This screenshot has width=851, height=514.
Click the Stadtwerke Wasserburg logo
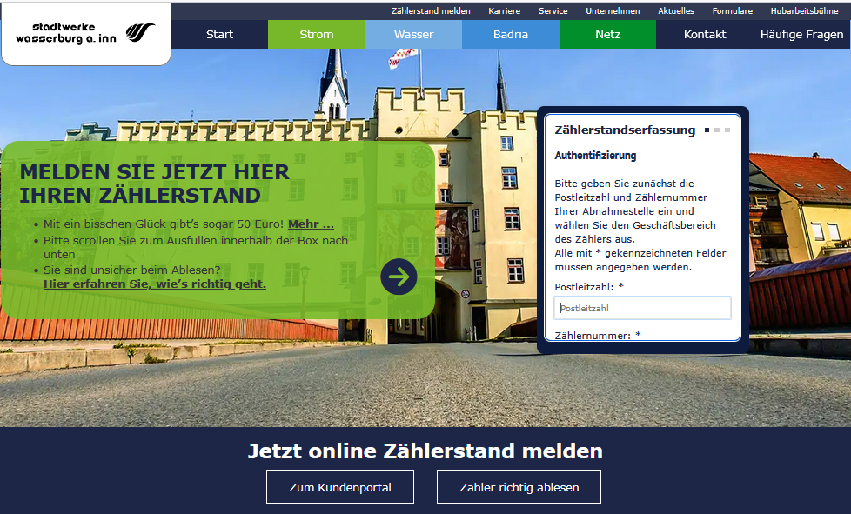coord(85,33)
